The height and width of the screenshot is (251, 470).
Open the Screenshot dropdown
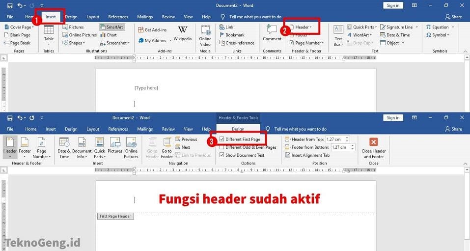(x=115, y=43)
